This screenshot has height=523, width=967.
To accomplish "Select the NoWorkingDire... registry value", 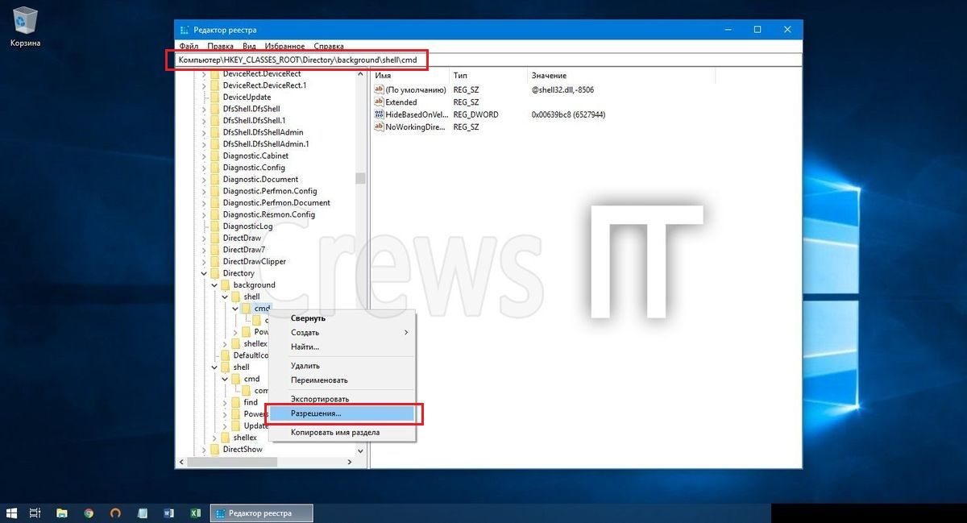I will (413, 127).
